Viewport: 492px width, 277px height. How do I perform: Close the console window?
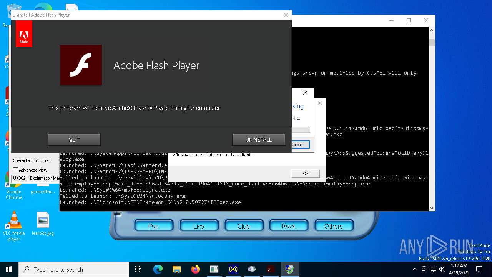[426, 20]
